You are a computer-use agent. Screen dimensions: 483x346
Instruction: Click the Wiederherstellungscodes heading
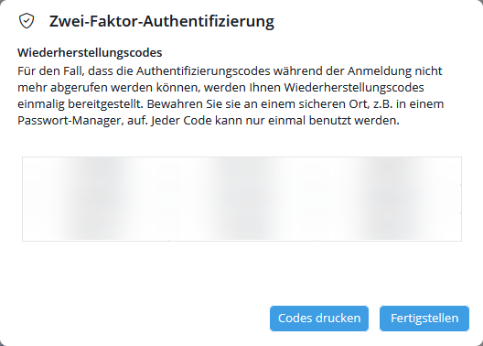[x=90, y=53]
